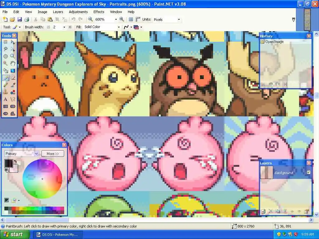
Task: Open the Effects menu
Action: [99, 12]
